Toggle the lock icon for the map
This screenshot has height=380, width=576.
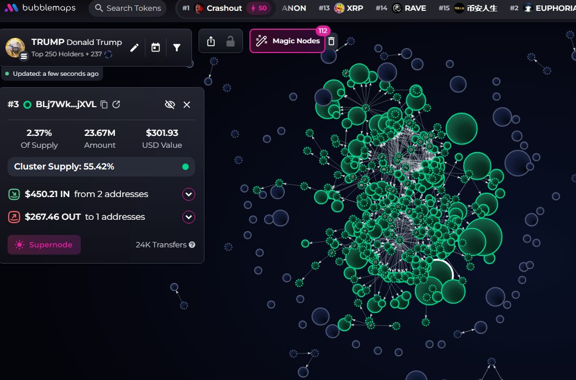pyautogui.click(x=231, y=41)
